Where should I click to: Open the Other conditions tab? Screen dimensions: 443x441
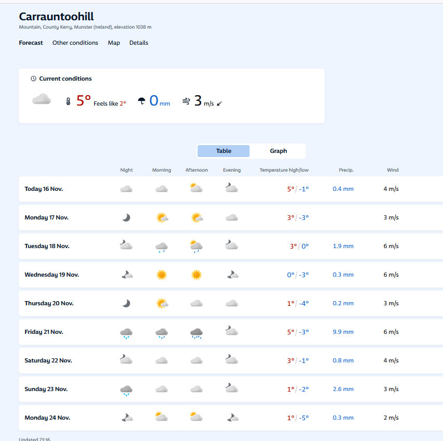[75, 43]
